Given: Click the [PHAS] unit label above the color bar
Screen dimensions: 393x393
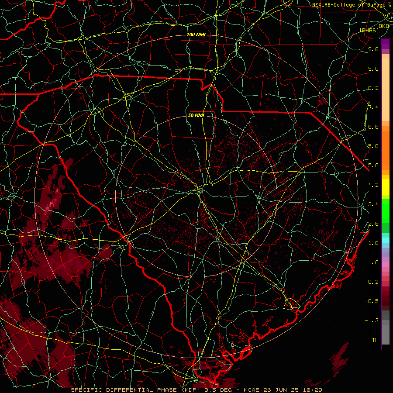Looking at the screenshot, I should [369, 30].
